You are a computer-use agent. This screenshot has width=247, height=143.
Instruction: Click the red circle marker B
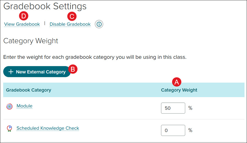tap(73, 69)
